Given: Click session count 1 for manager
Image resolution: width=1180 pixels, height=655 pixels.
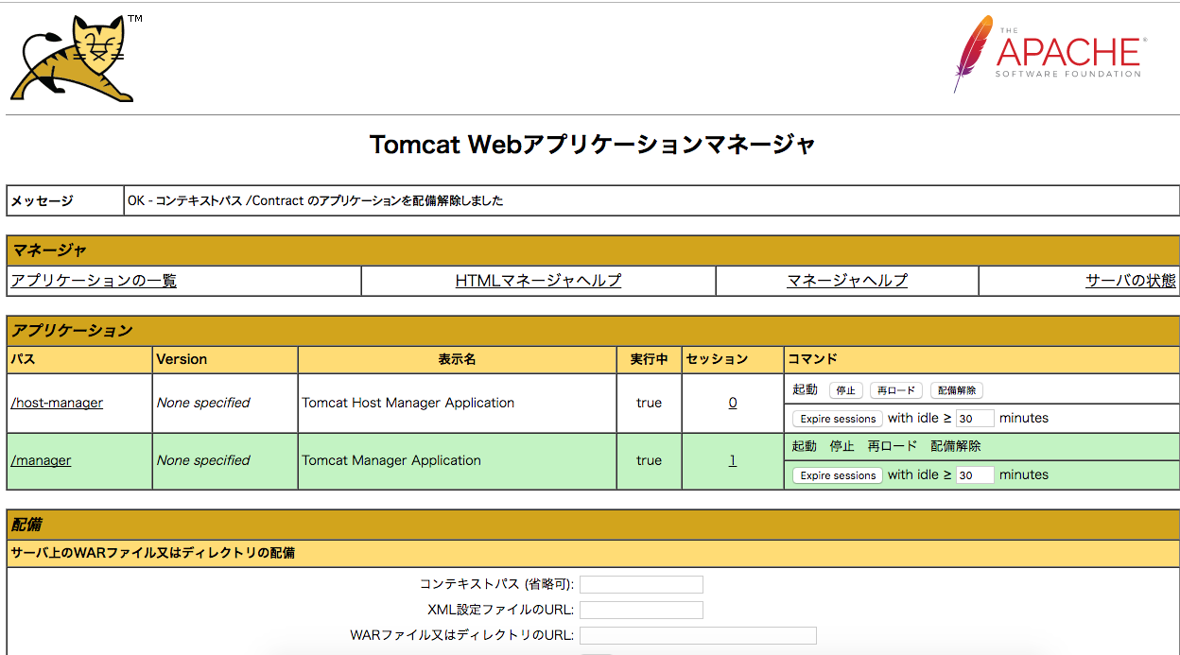Looking at the screenshot, I should click(732, 460).
